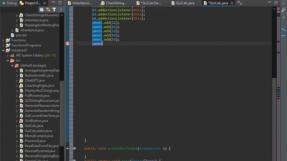The image size is (287, 161).
Task: Select FullPyramid.java file
Action: tap(37, 96)
